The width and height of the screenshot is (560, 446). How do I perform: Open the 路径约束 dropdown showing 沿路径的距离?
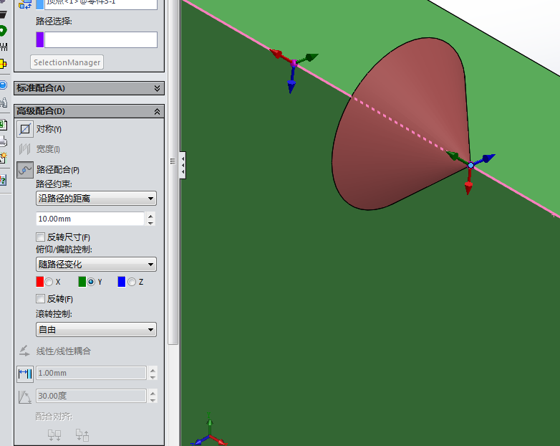(x=96, y=198)
